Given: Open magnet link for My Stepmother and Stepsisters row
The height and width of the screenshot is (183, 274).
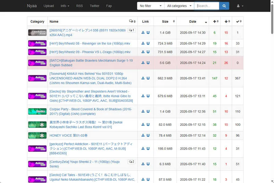Looking at the screenshot, I should click(148, 96).
